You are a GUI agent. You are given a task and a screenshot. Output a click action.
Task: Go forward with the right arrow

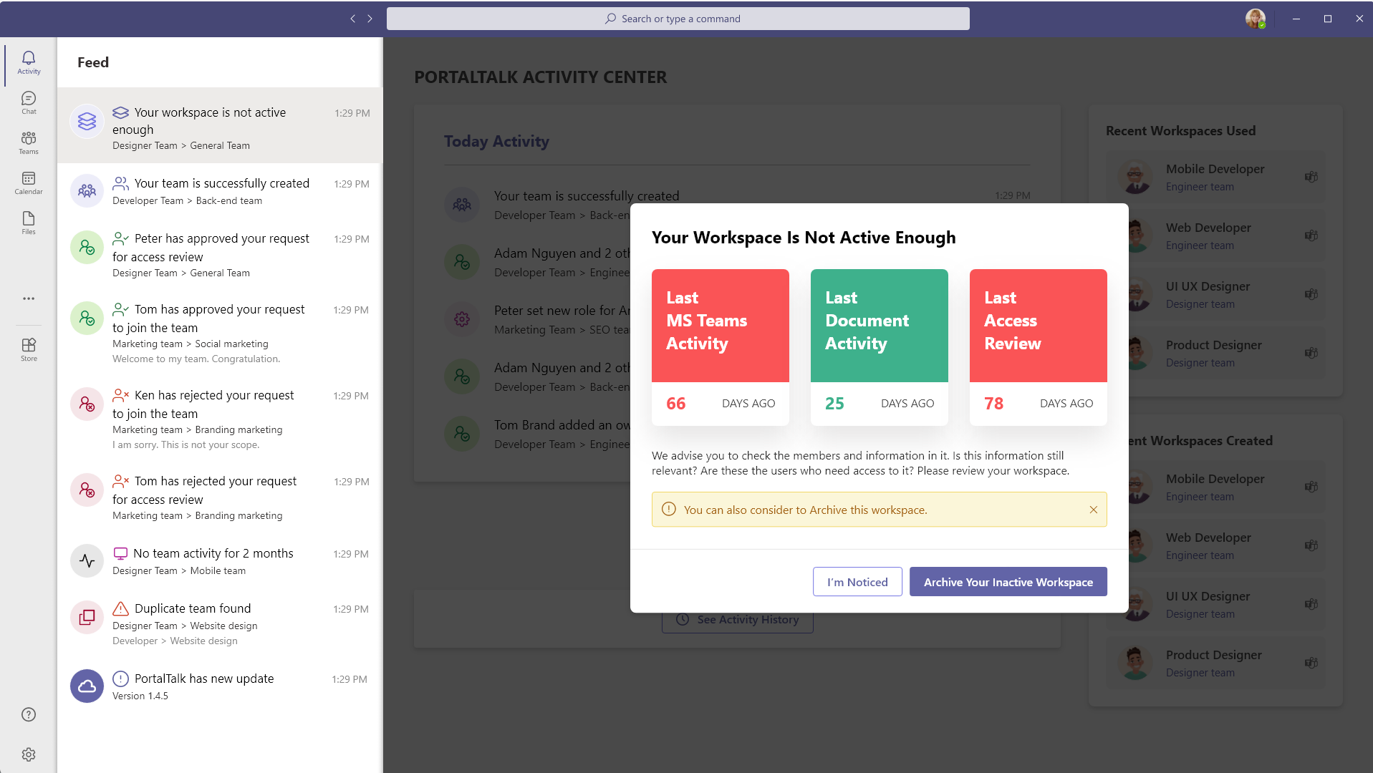tap(370, 19)
